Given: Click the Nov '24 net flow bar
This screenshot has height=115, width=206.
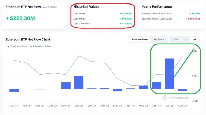Looking at the screenshot, I should 66,86.
